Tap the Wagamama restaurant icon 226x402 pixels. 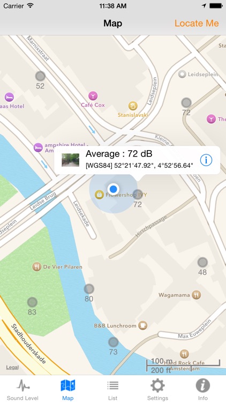point(196,295)
